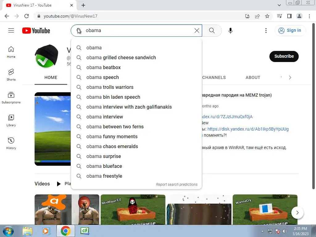Click the install/download page icon in address bar
The image size is (316, 237).
click(x=247, y=16)
